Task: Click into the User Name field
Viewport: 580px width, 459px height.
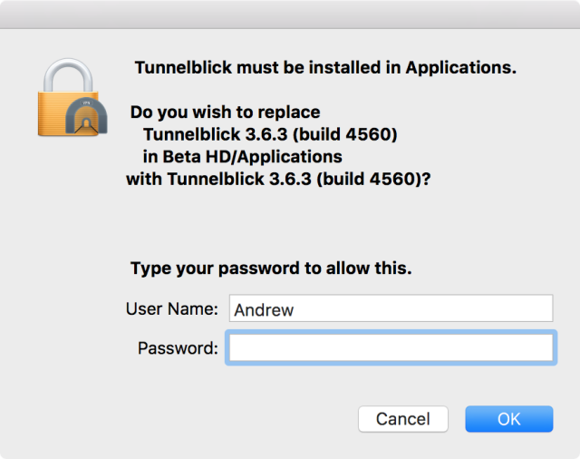Action: (391, 308)
